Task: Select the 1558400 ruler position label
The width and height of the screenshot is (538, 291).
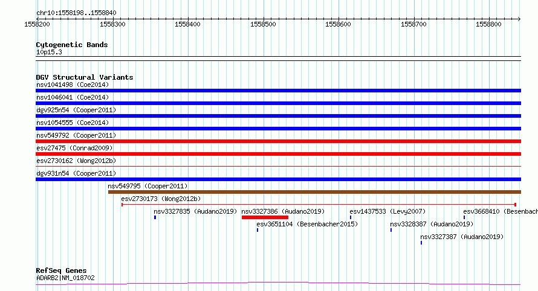Action: point(187,24)
